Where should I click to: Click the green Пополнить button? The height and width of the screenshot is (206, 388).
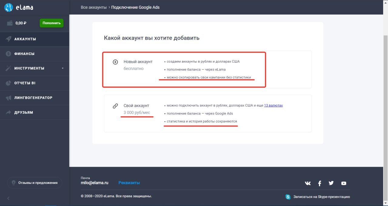[52, 23]
